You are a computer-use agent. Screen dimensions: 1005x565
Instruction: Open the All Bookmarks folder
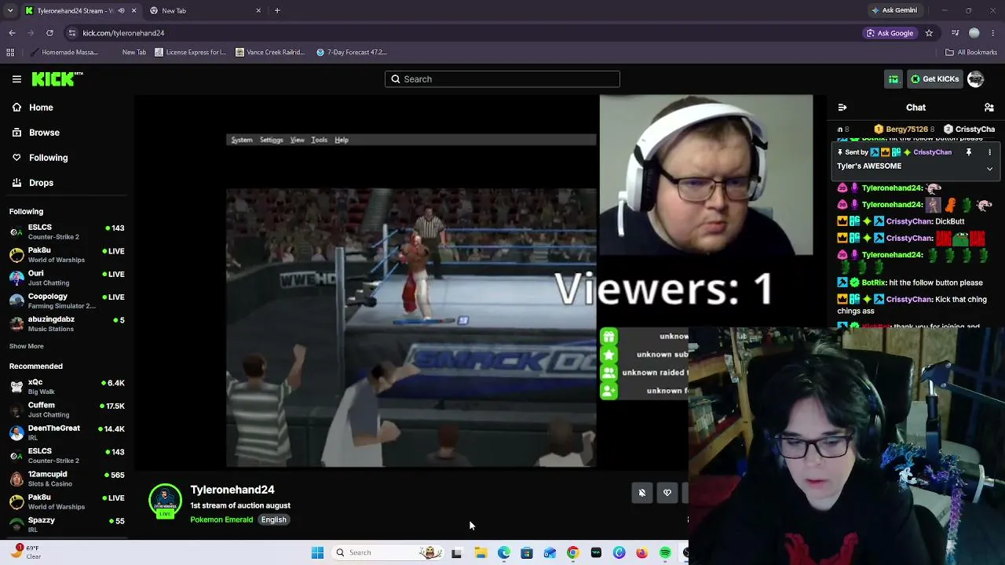coord(971,53)
